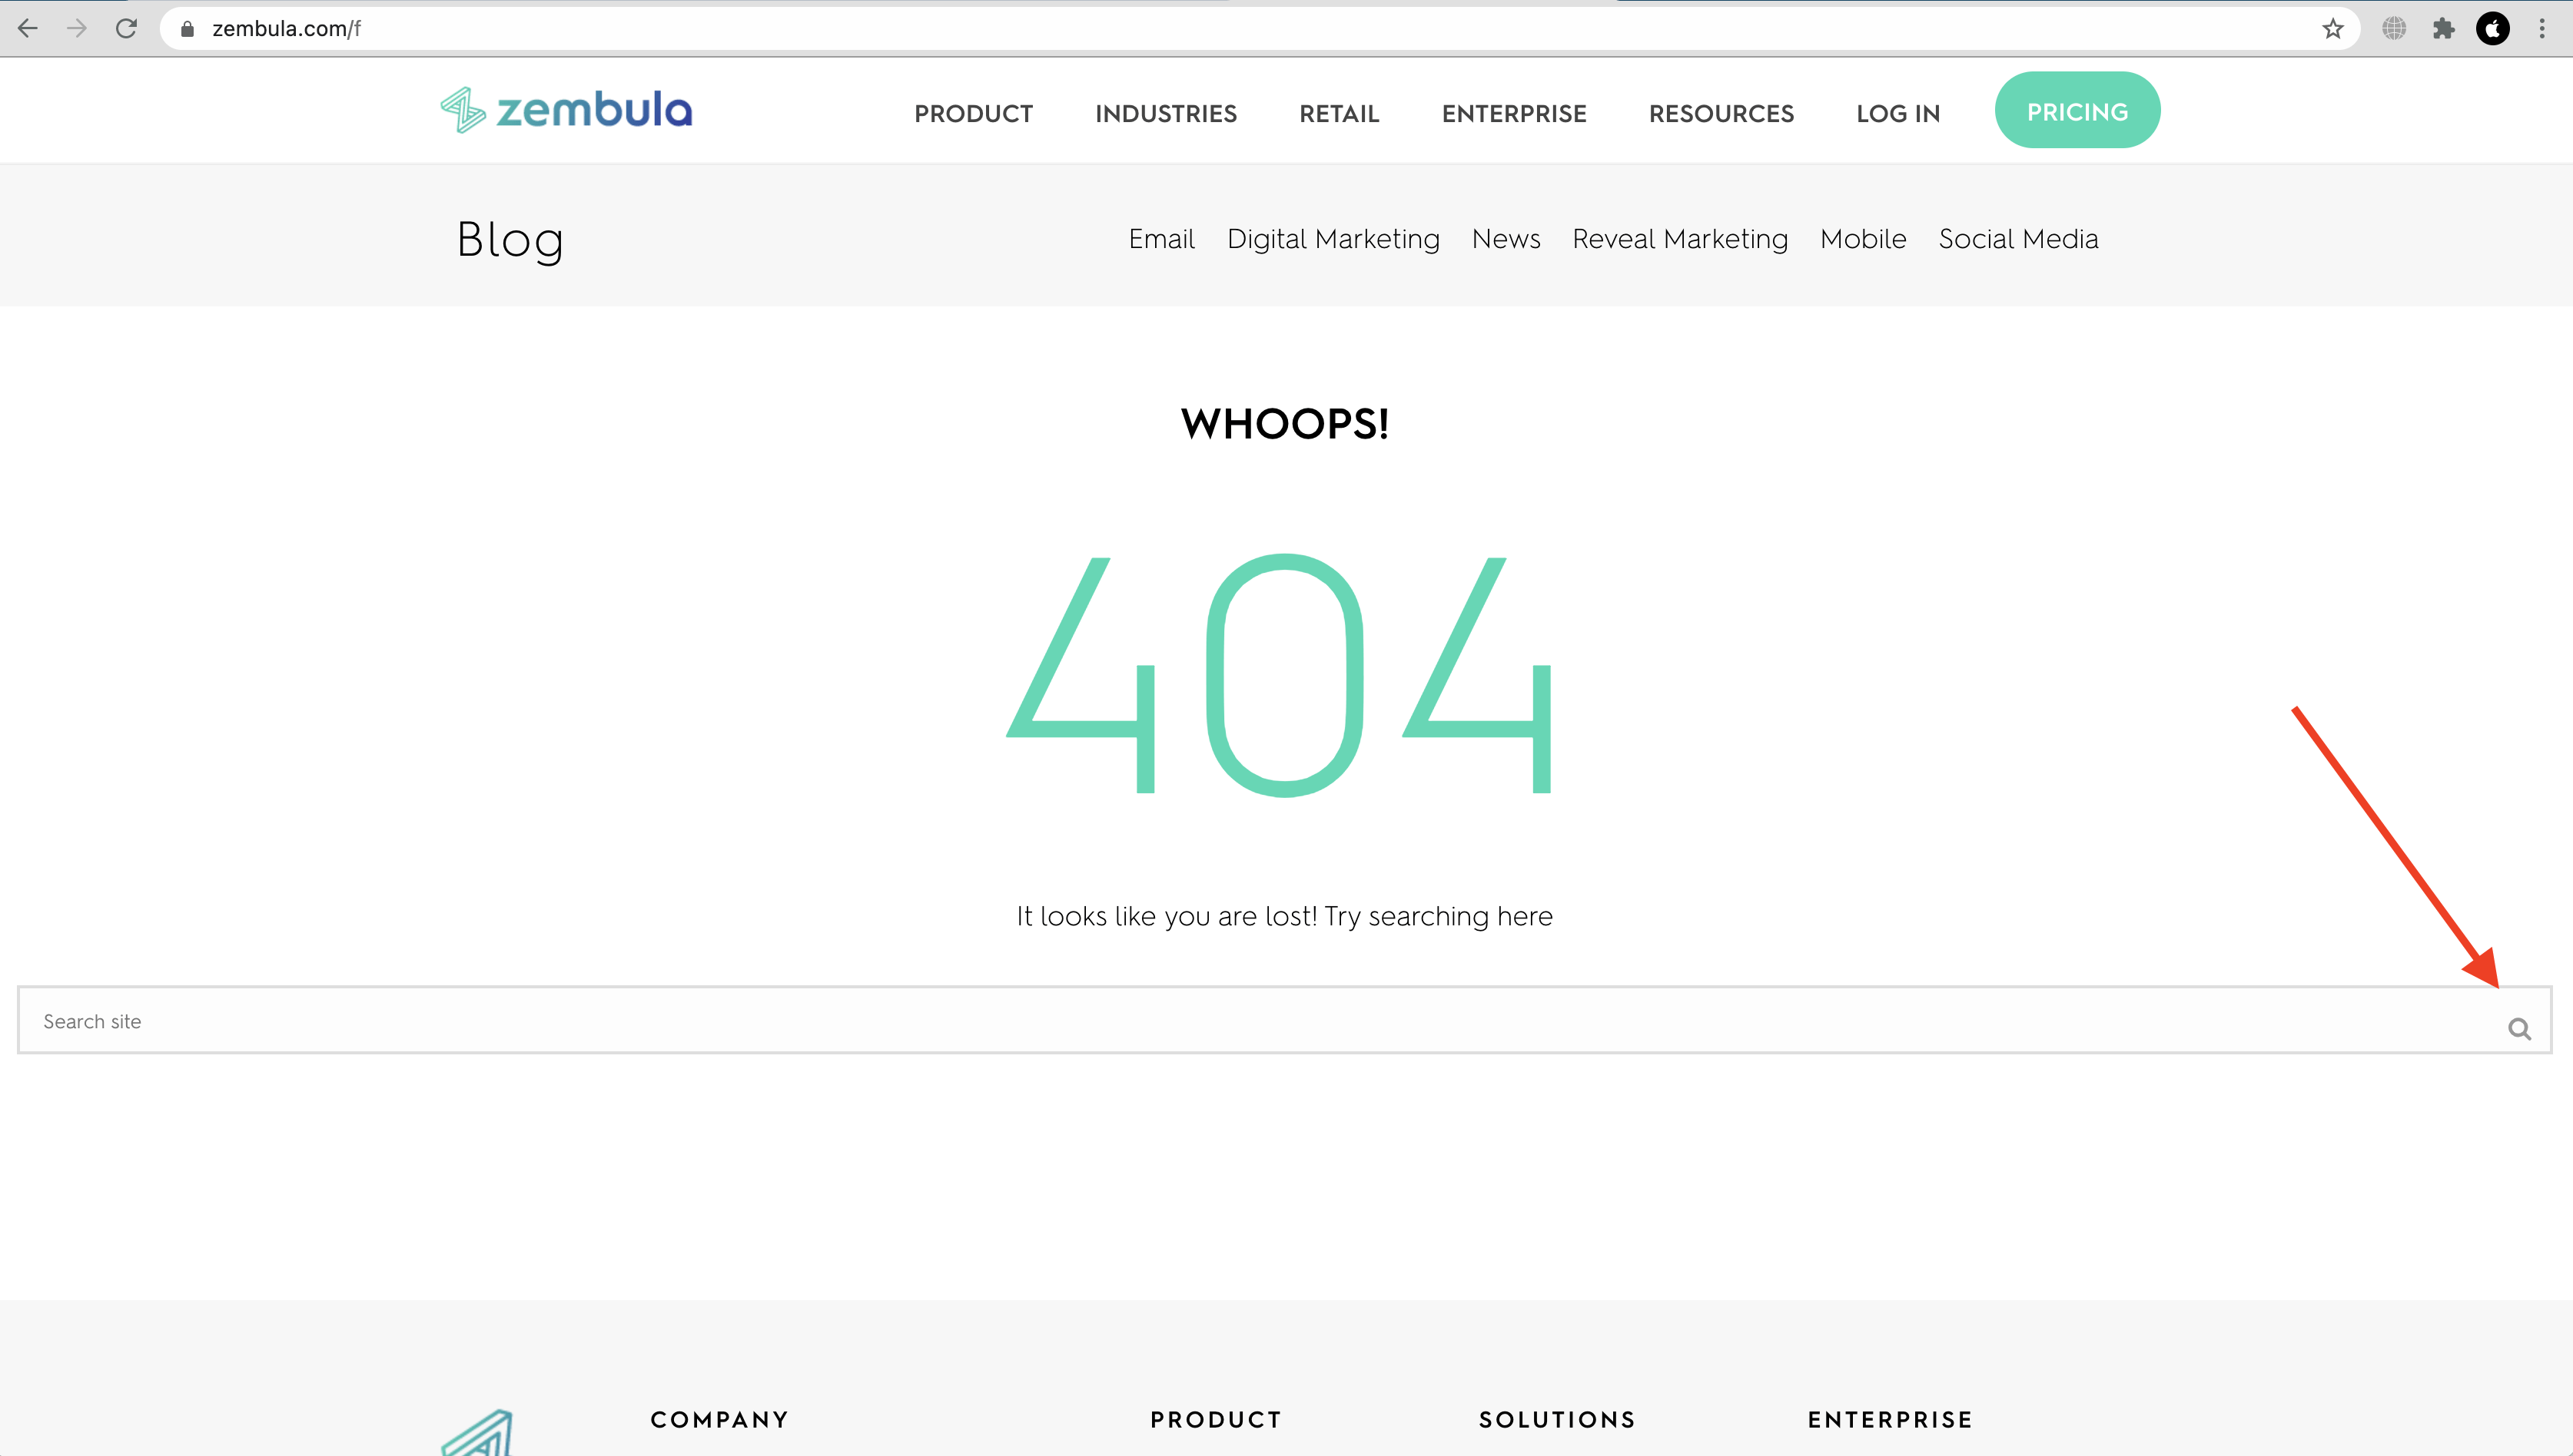This screenshot has height=1456, width=2573.
Task: Open the Chrome three-dot menu
Action: coord(2542,29)
